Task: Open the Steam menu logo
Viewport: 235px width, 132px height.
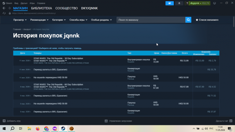Action: [4, 3]
